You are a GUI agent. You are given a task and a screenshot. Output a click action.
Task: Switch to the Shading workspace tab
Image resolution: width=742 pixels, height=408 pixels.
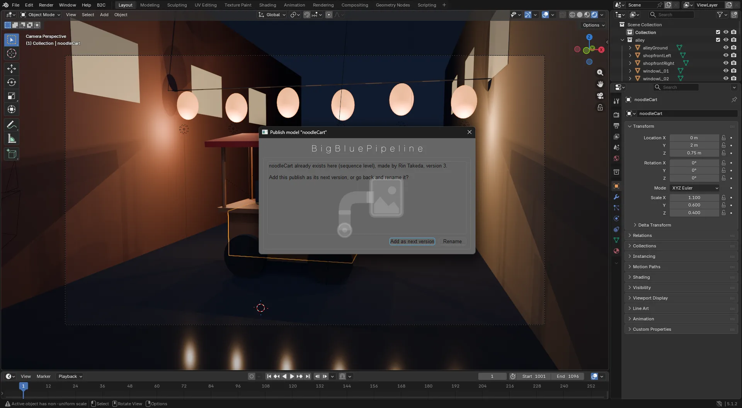[267, 5]
